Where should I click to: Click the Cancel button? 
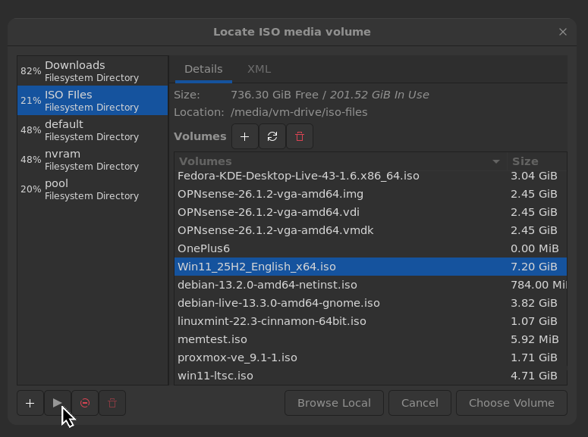tap(420, 403)
